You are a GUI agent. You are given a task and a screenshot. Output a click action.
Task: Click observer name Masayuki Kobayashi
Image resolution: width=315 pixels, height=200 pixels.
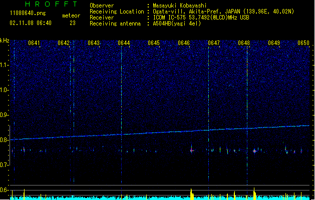click(179, 5)
